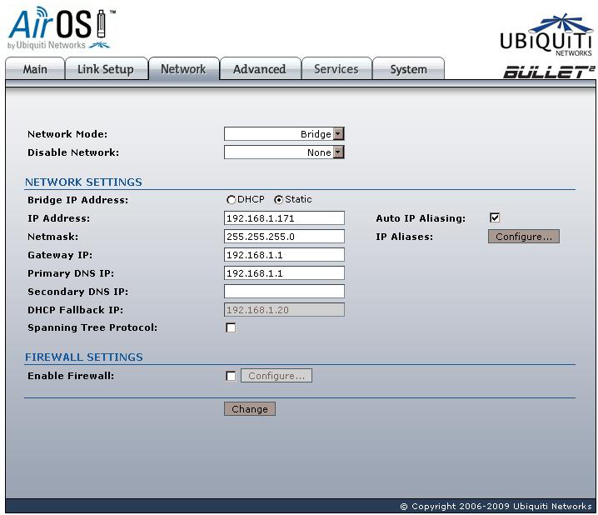
Task: Click the IP Aliases Configure button
Action: [524, 237]
